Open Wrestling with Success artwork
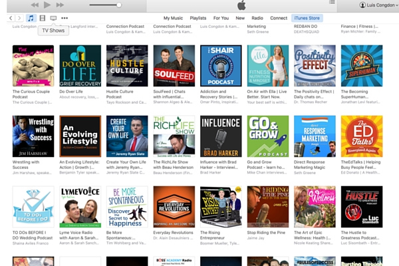 coord(33,136)
